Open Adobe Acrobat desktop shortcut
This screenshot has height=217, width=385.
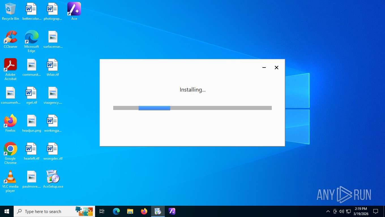(x=10, y=70)
